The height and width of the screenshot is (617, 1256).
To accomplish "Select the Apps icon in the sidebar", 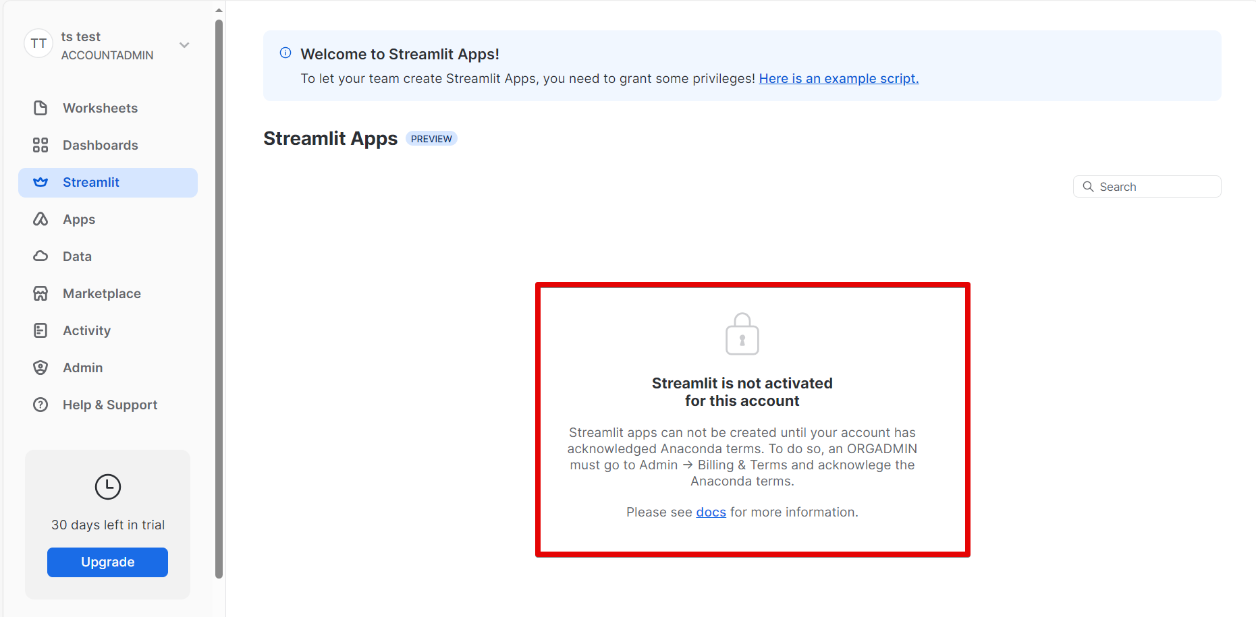I will [x=40, y=219].
